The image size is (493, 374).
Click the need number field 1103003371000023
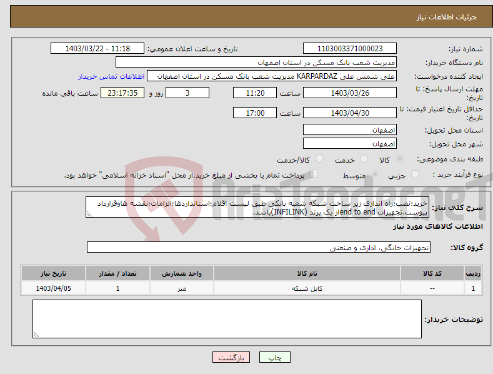(x=350, y=49)
